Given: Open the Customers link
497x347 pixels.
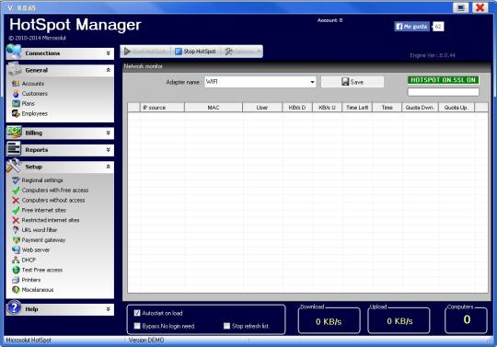Looking at the screenshot, I should coord(35,94).
